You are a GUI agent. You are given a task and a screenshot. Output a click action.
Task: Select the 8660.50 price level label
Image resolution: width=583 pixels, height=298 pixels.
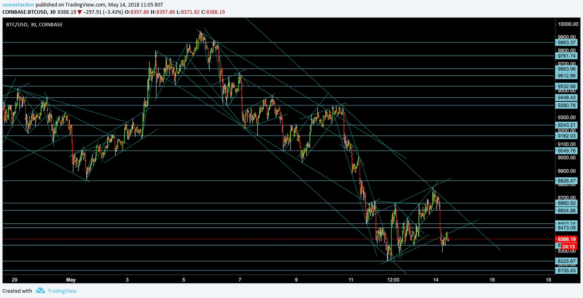[x=566, y=203]
